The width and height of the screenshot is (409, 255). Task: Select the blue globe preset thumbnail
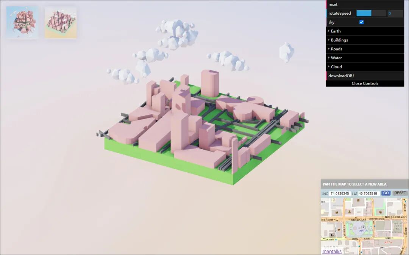(22, 23)
